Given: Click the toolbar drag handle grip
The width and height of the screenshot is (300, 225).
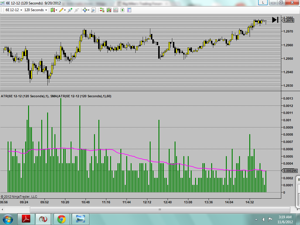Looking at the screenshot, I should (x=1, y=10).
